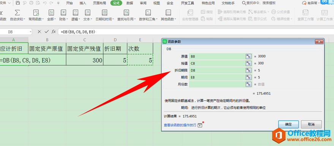The height and width of the screenshot is (146, 334).
Task: Click the 粘贴 (Paste names) button
Action: pos(207,19)
